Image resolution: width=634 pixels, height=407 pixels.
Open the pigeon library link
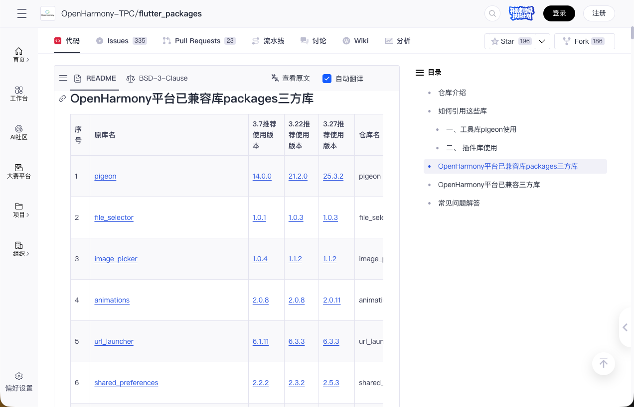[x=105, y=176]
